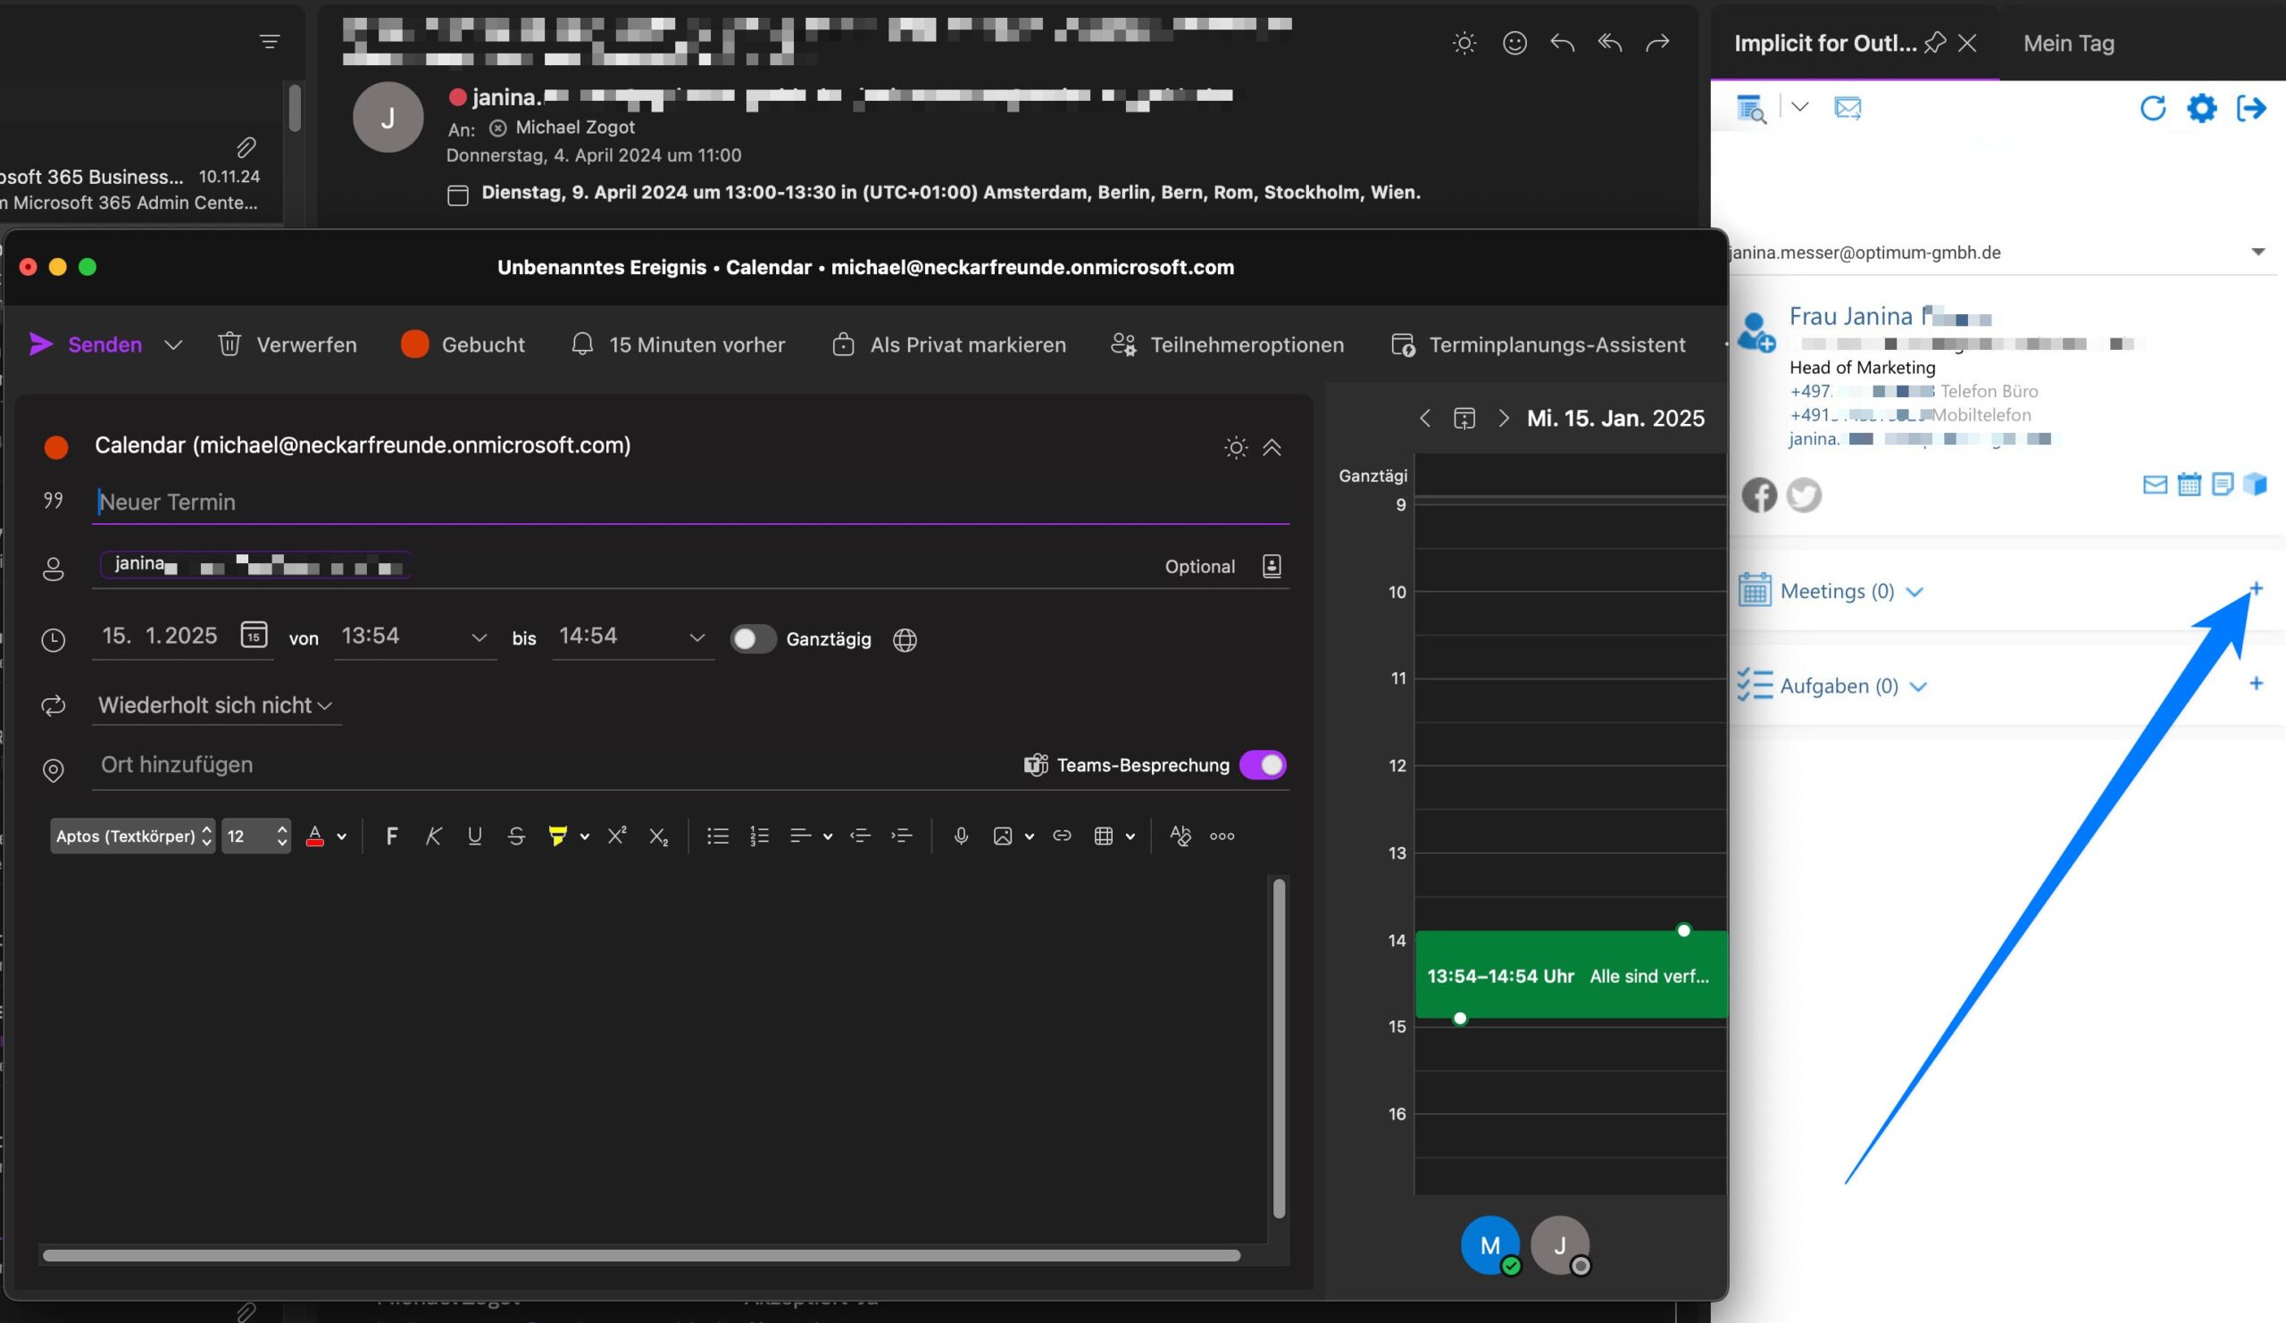Screen dimensions: 2286x1323
Task: Set the reminder 15 Minuten vorher
Action: pos(679,345)
